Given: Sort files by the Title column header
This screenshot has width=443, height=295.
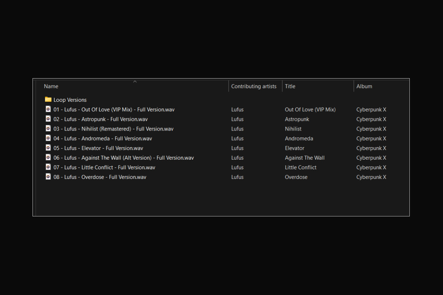Looking at the screenshot, I should click(290, 86).
